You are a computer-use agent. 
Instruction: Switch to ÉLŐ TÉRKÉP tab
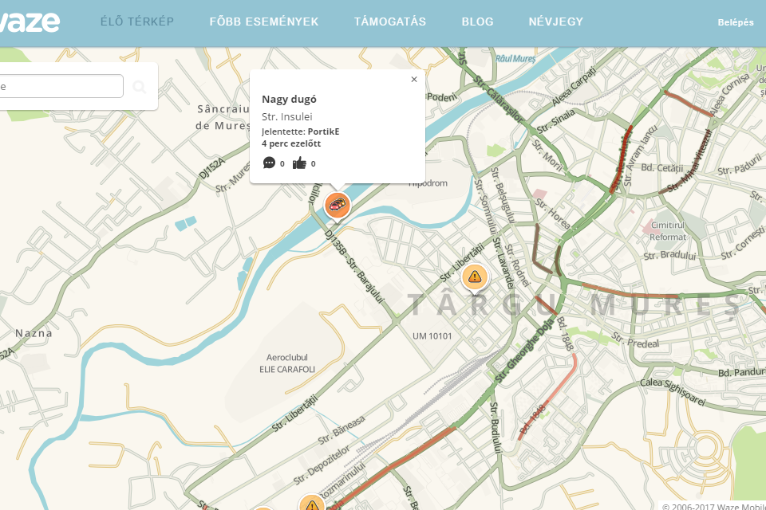137,22
